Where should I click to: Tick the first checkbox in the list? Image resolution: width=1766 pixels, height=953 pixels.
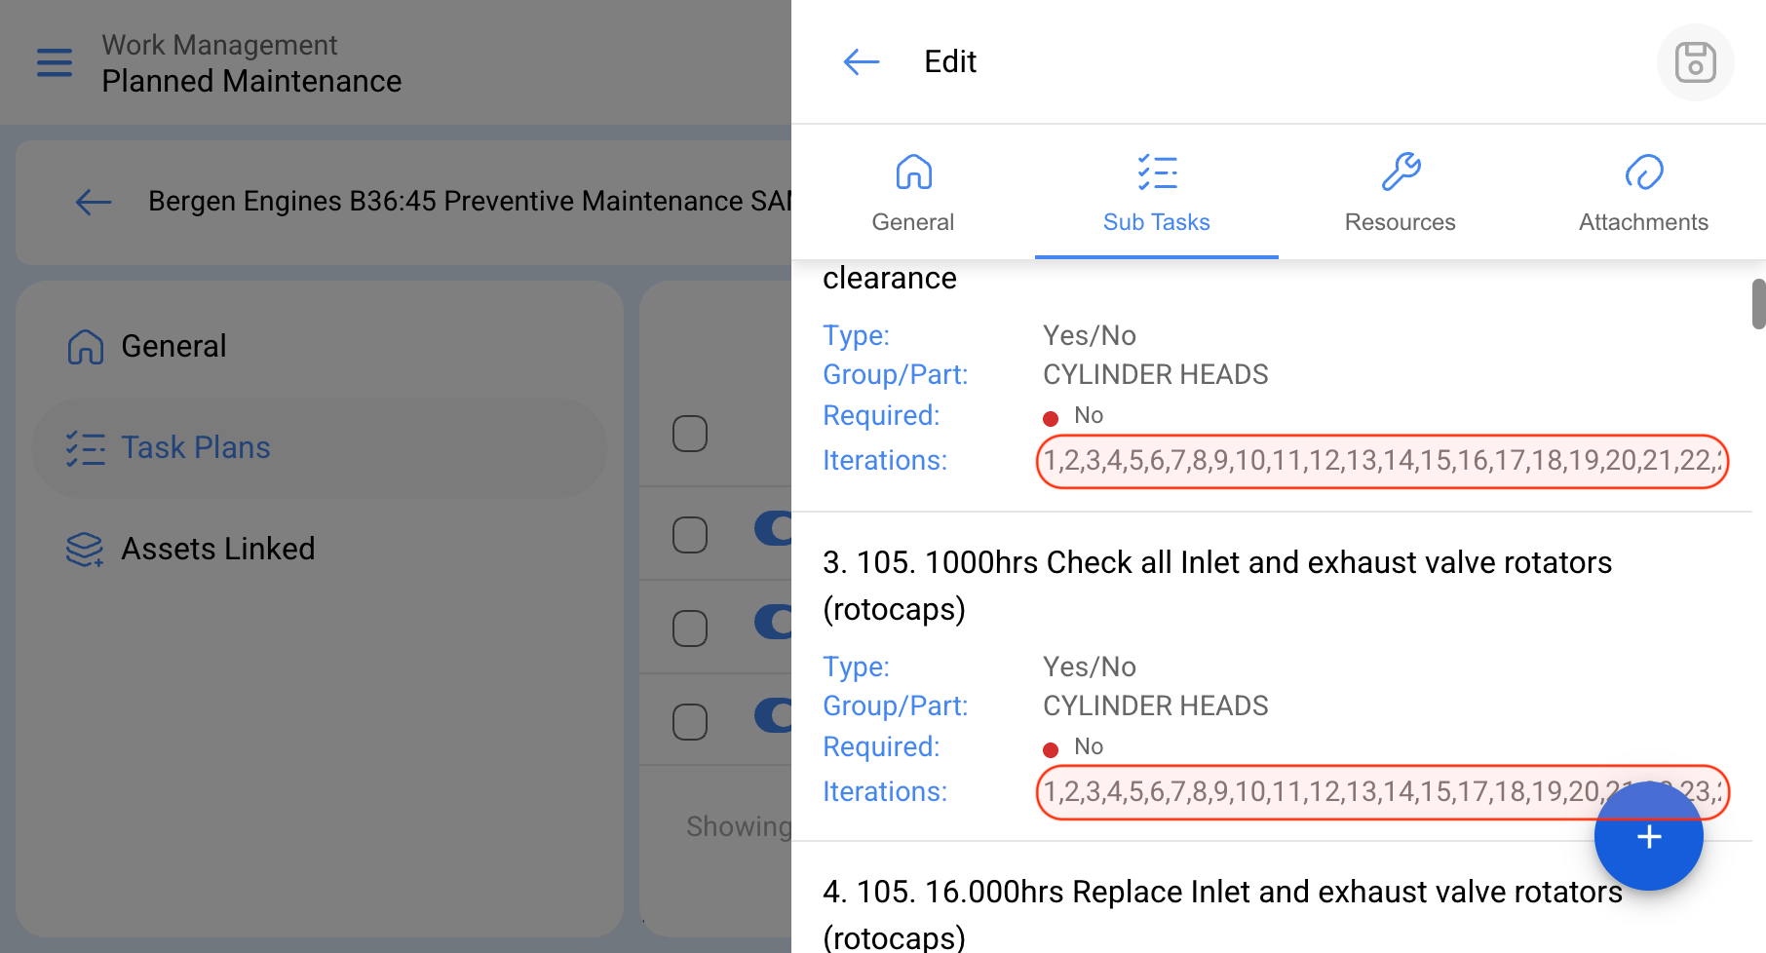point(690,434)
